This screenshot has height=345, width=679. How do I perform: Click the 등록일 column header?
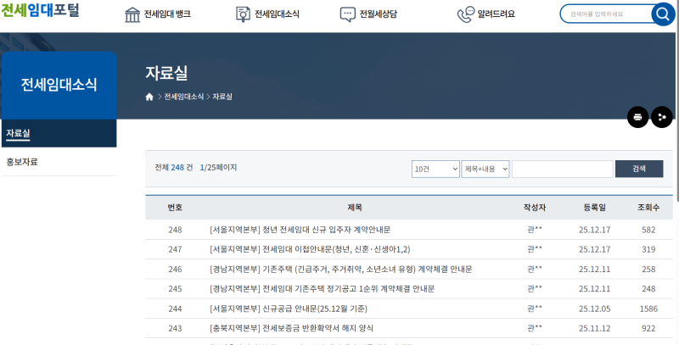click(x=595, y=208)
